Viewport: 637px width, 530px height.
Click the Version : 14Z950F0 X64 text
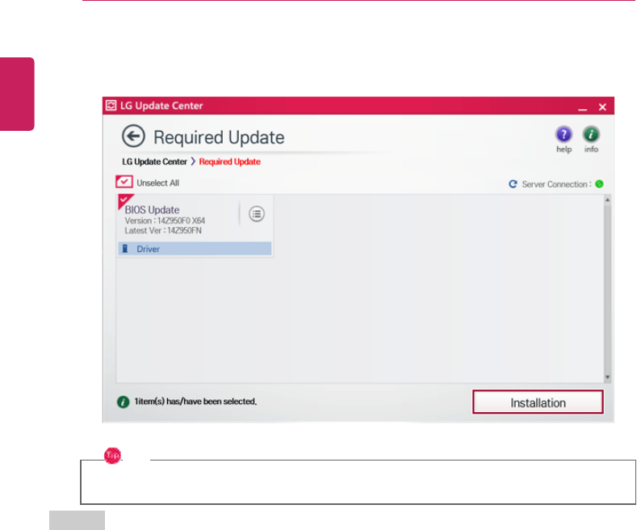coord(165,221)
